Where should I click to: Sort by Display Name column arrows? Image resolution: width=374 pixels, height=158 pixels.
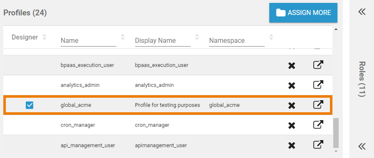(x=197, y=37)
